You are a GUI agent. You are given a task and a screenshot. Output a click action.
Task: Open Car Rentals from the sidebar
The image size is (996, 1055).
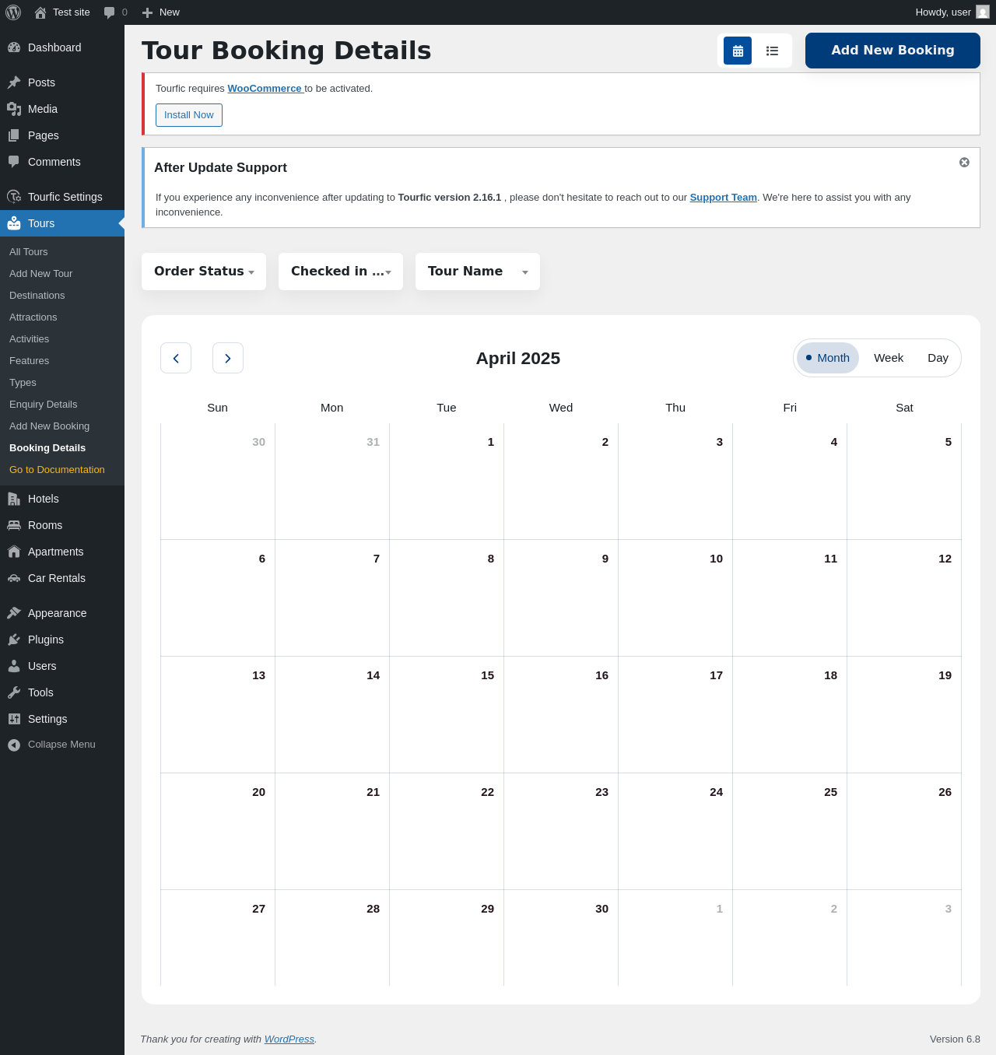(x=56, y=578)
